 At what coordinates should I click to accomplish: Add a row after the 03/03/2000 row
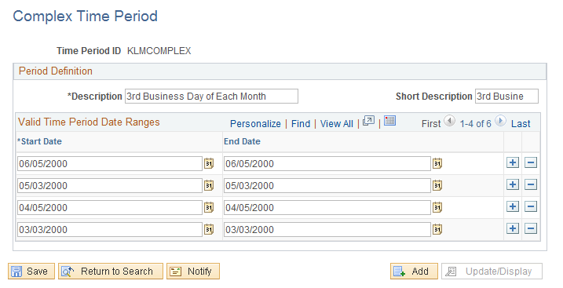(x=513, y=228)
